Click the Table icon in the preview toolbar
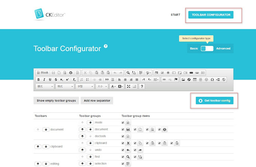 click(195, 79)
